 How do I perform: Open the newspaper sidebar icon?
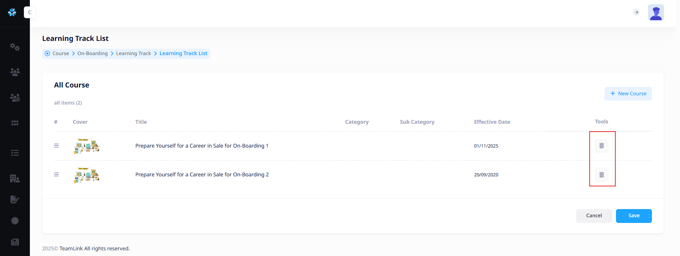click(15, 242)
